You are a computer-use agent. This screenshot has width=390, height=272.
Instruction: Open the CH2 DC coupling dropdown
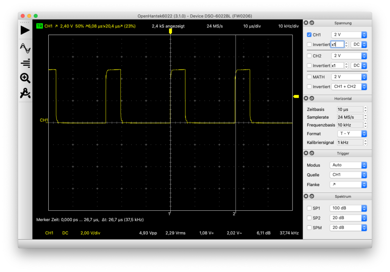(x=359, y=65)
